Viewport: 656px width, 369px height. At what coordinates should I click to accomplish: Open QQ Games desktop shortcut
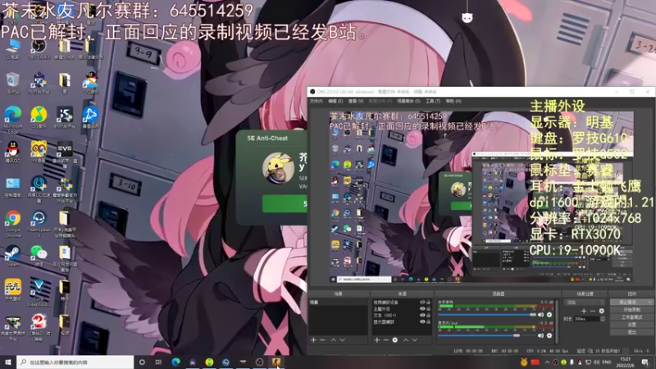(90, 83)
